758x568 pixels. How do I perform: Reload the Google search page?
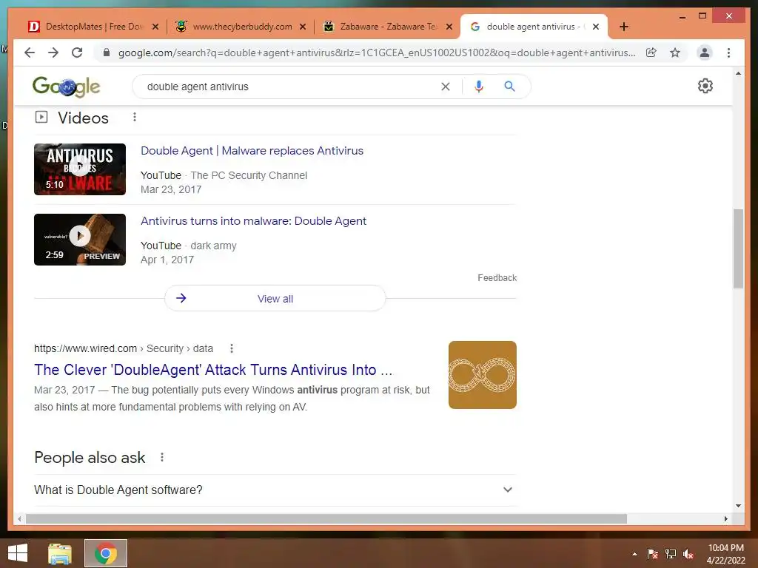[x=77, y=53]
